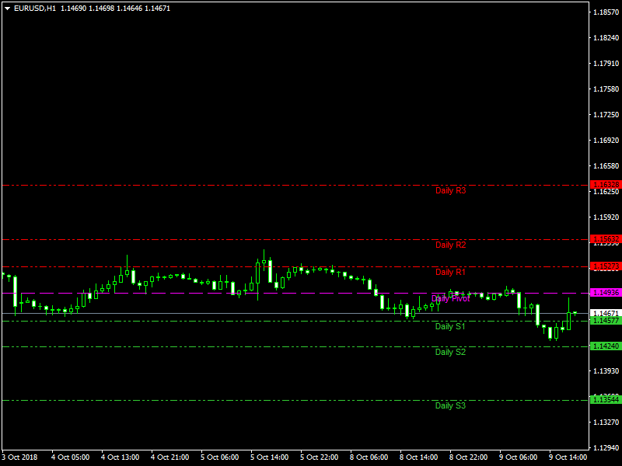Click the EURUSD,H1 symbol title text
Viewport: 622px width, 466px height.
point(35,8)
